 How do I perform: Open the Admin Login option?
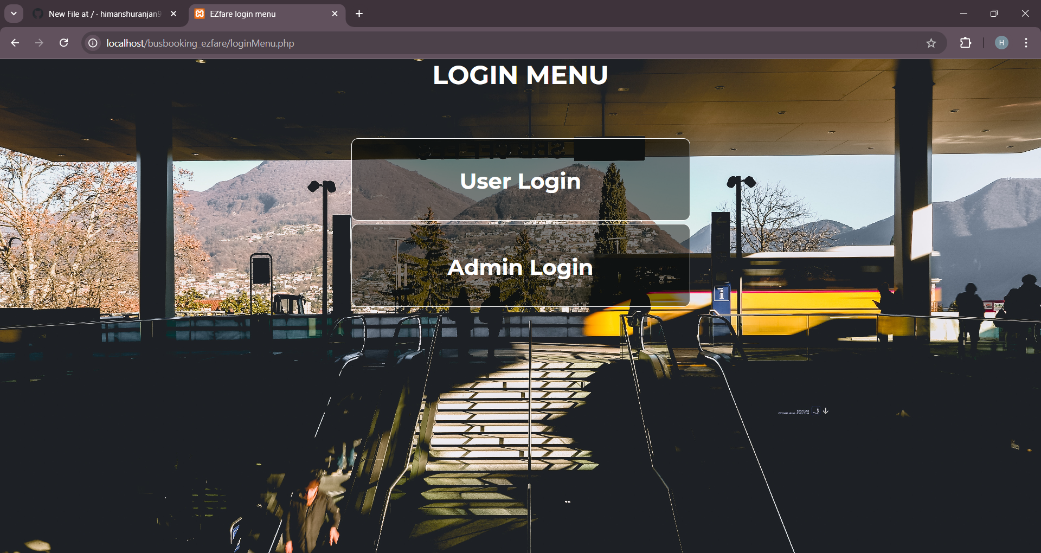[x=520, y=267]
